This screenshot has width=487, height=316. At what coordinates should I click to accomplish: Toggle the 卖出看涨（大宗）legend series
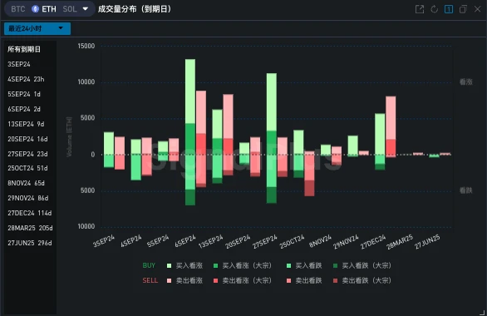(x=243, y=280)
